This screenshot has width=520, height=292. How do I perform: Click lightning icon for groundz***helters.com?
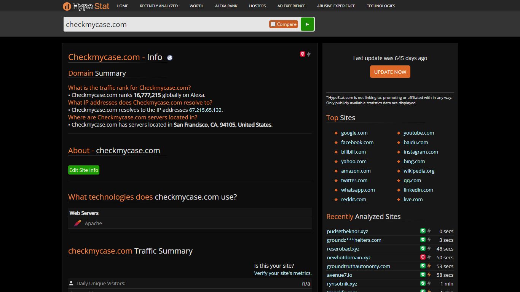[x=429, y=240]
